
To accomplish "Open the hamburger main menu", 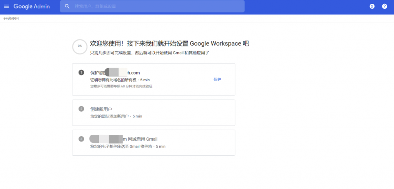I will point(7,6).
